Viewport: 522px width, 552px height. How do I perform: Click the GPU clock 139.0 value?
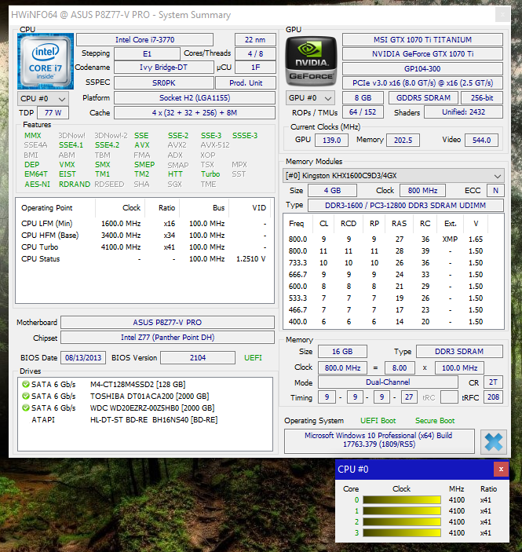[331, 140]
